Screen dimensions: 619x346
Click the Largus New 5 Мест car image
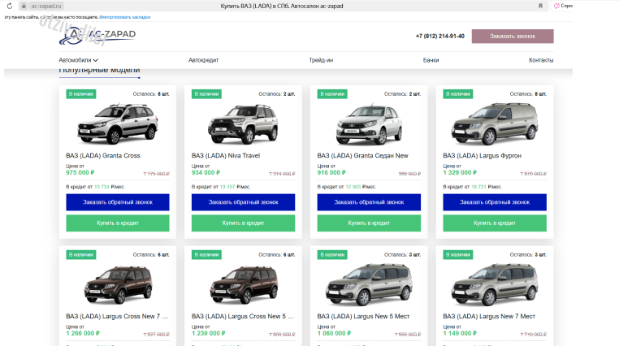pyautogui.click(x=369, y=284)
